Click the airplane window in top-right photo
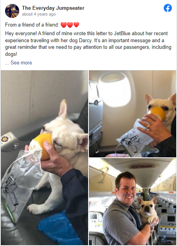 [x=116, y=90]
